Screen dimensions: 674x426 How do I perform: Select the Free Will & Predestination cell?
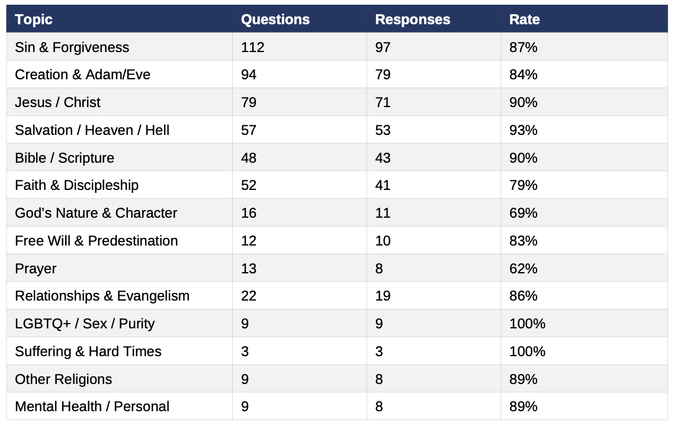tap(120, 240)
